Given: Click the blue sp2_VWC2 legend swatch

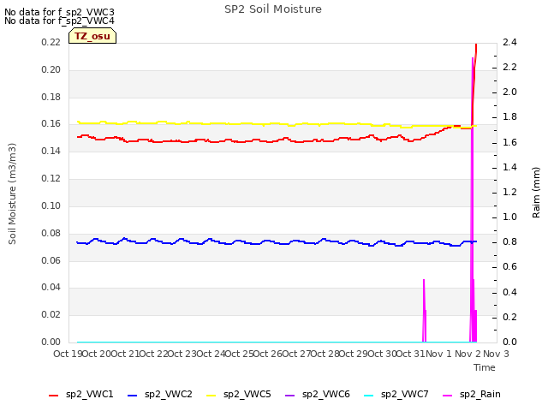Looking at the screenshot, I should coord(133,396).
